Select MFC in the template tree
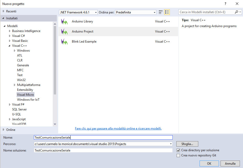 pos(20,70)
